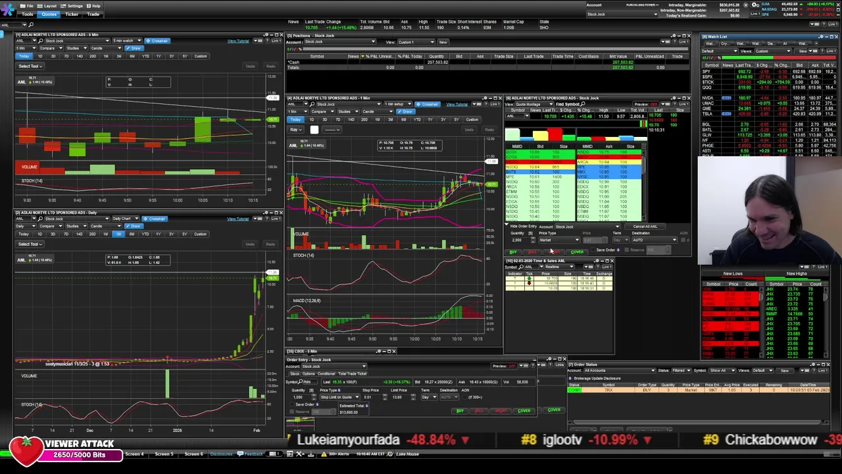The width and height of the screenshot is (842, 474).
Task: Click the download icon in status bar
Action: click(x=310, y=454)
